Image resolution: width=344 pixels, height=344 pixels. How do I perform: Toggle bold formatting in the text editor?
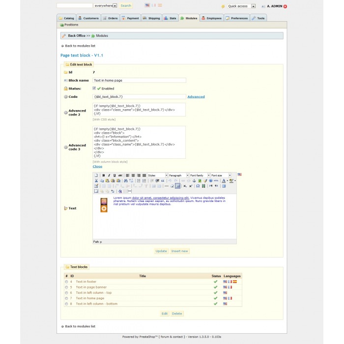(104, 175)
